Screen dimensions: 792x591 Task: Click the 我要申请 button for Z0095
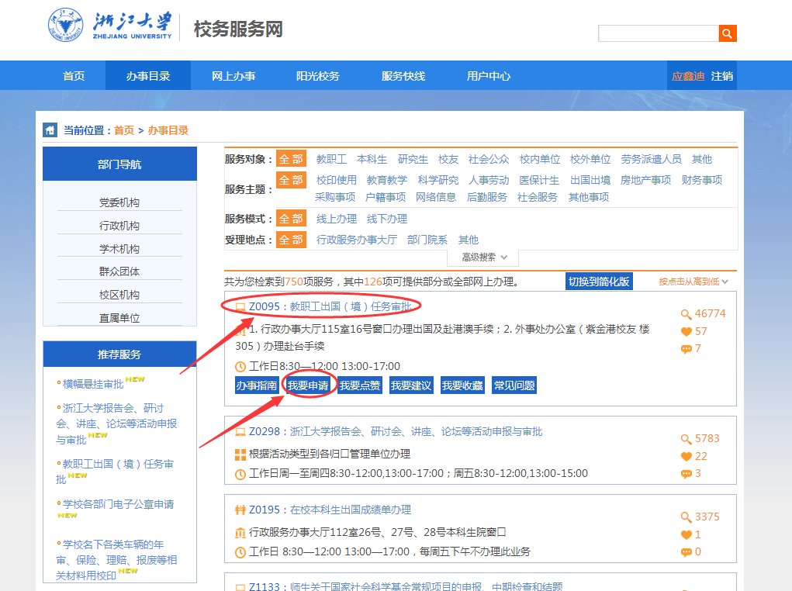308,385
